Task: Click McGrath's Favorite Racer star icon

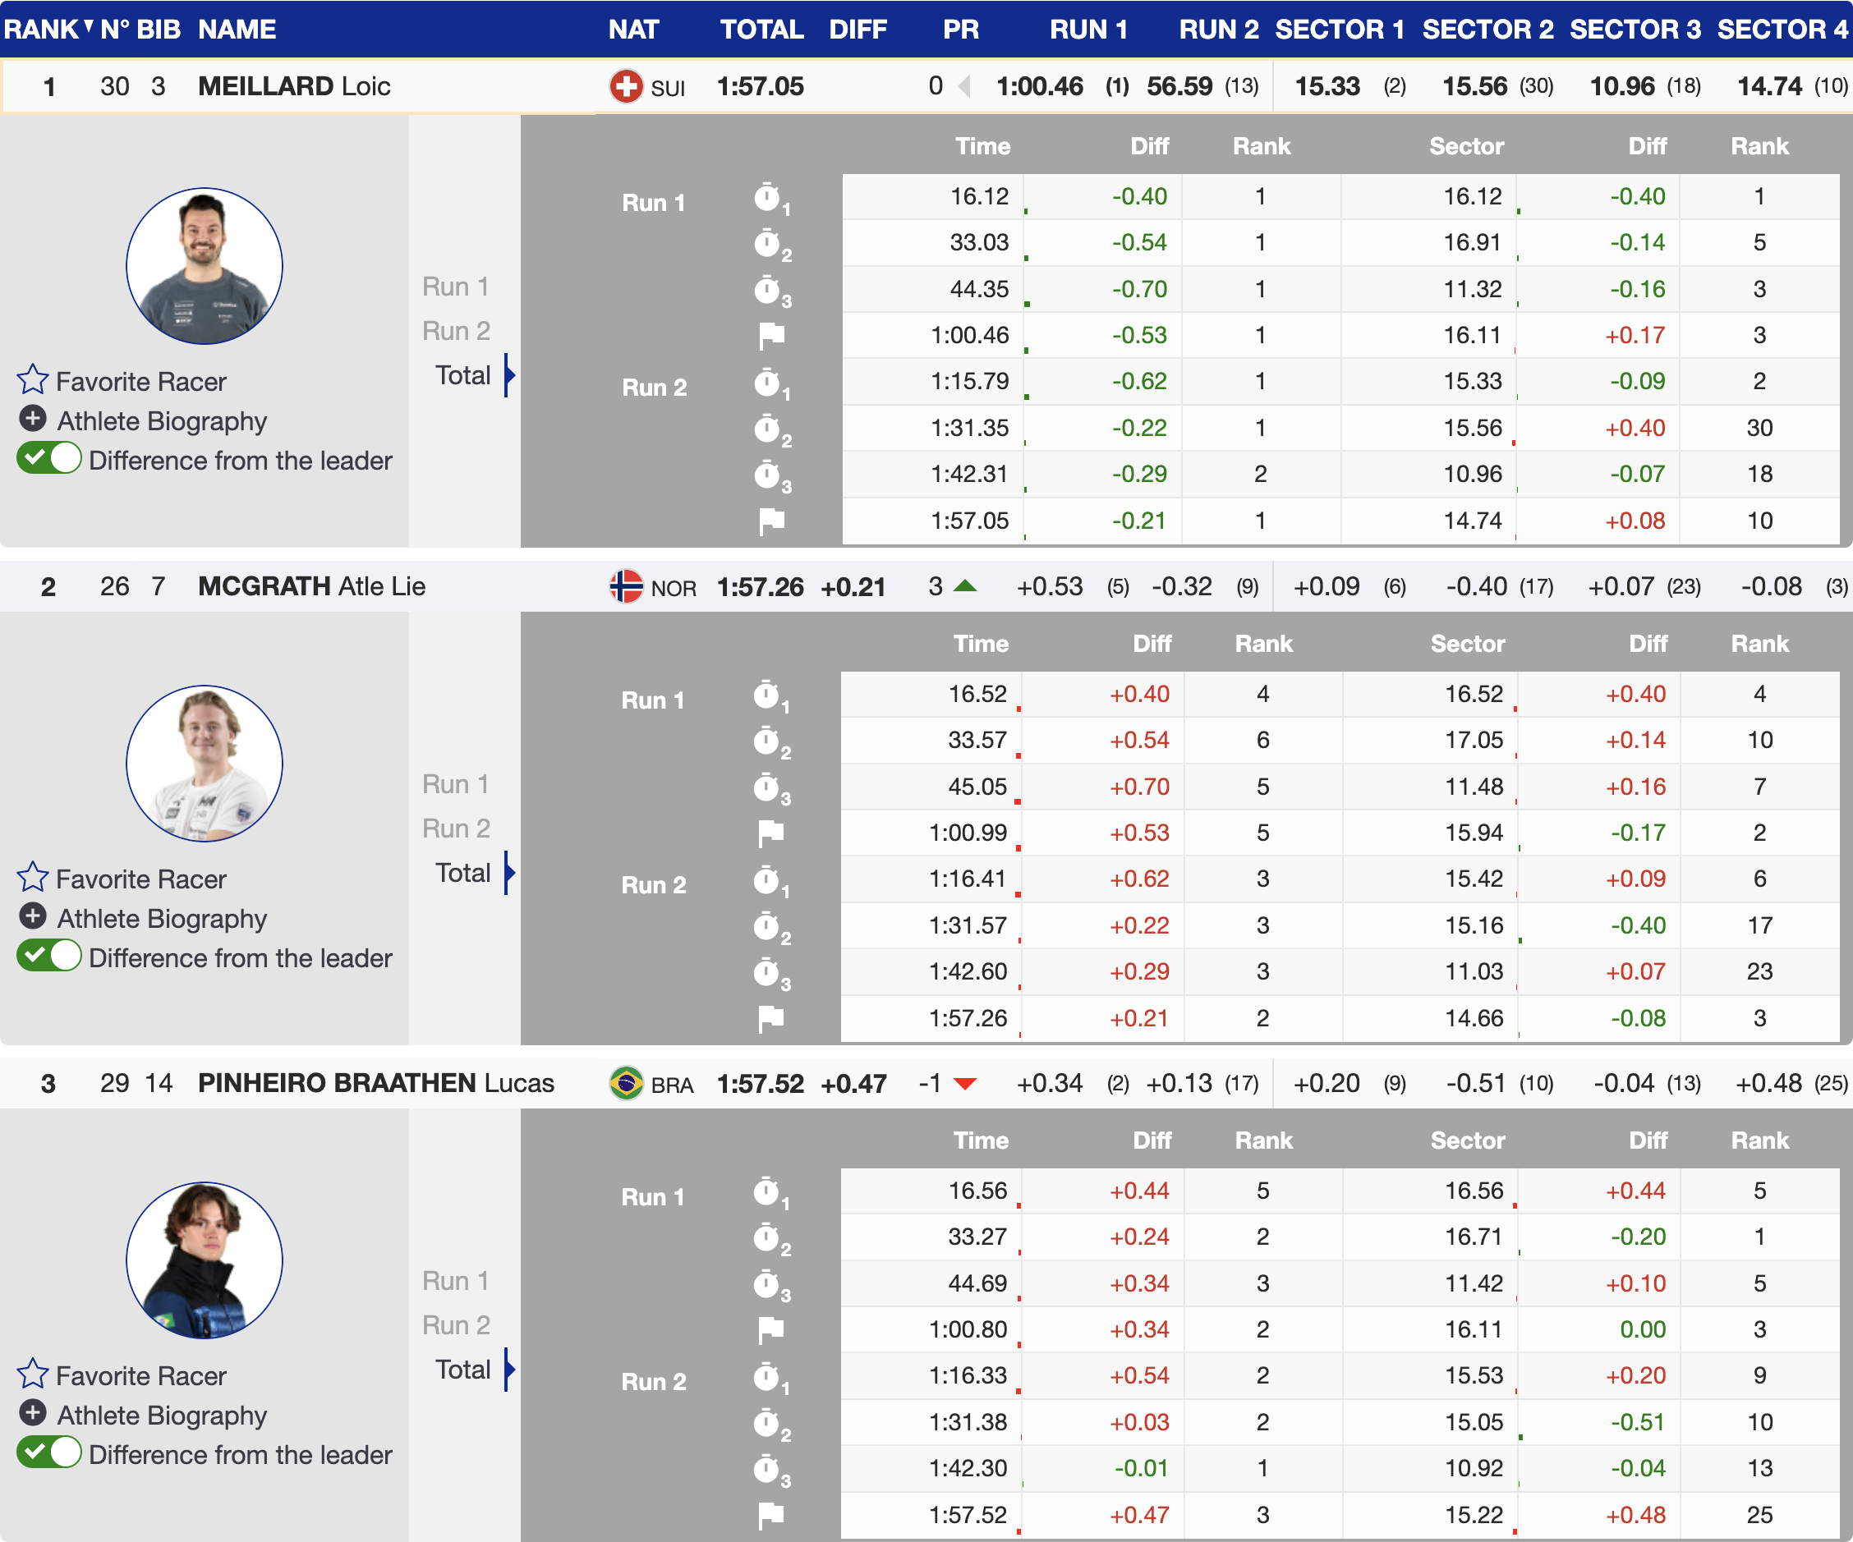Action: coord(33,878)
